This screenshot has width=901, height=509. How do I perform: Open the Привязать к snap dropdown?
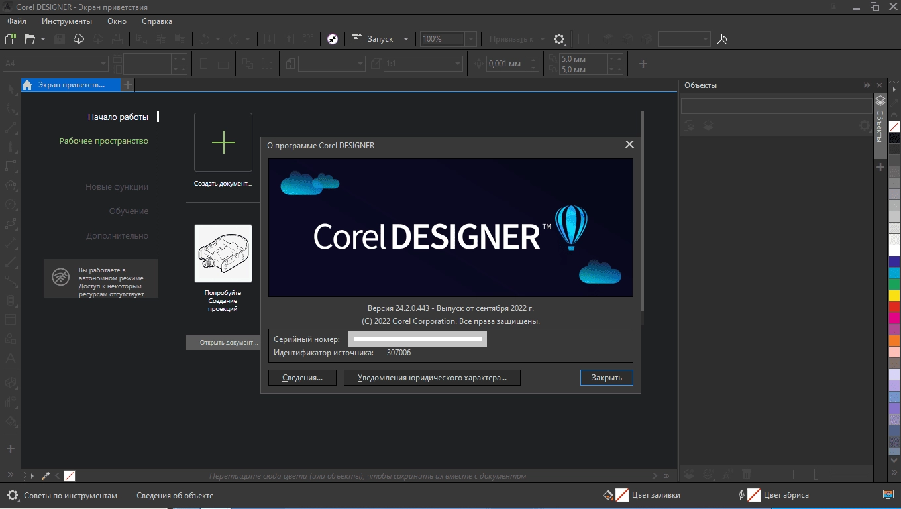[543, 39]
